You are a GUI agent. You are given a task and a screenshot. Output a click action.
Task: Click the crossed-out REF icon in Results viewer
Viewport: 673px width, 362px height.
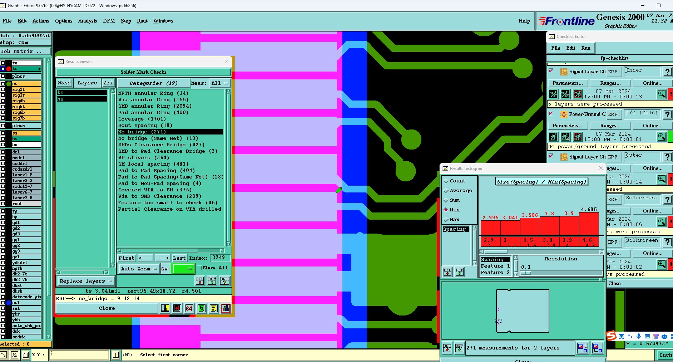tap(189, 308)
